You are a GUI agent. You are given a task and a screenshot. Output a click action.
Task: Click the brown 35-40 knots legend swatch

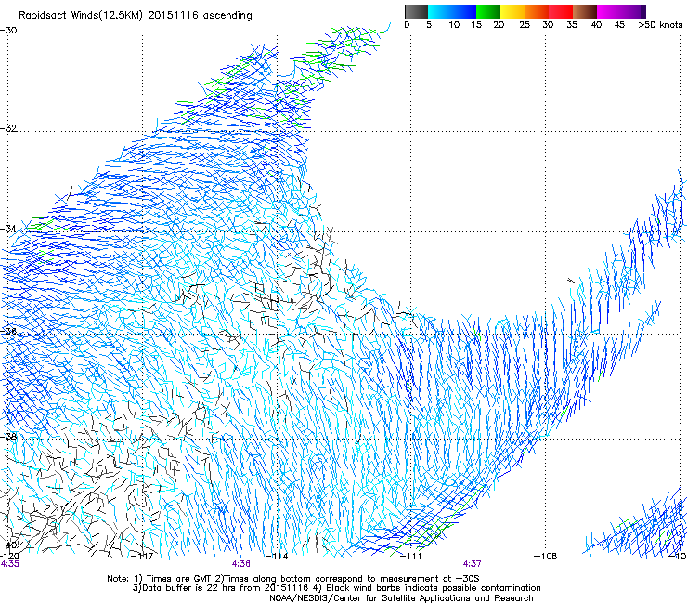pos(585,11)
